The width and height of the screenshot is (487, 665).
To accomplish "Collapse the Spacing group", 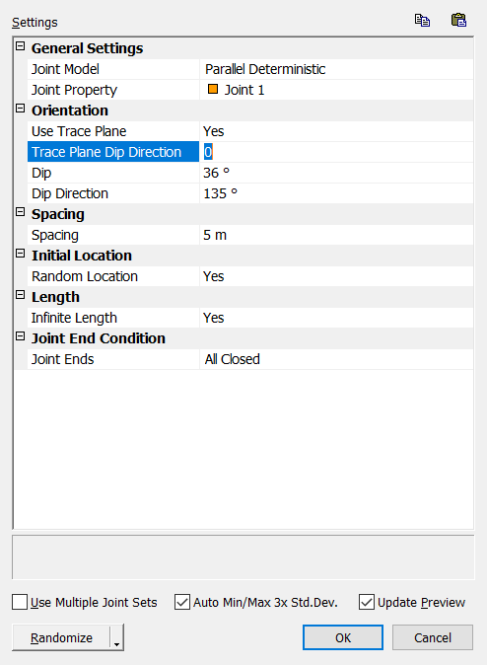I will click(21, 212).
